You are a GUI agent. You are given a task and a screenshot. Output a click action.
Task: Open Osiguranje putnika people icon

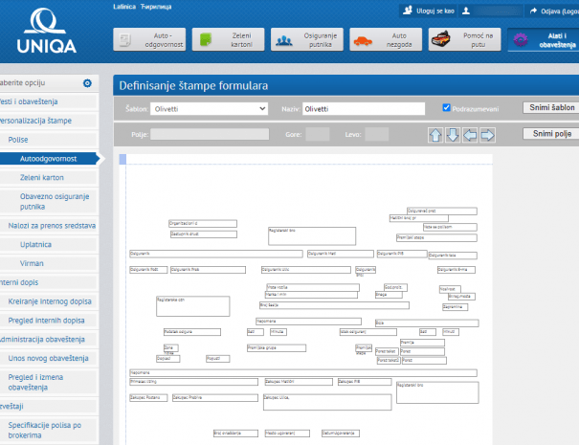283,40
